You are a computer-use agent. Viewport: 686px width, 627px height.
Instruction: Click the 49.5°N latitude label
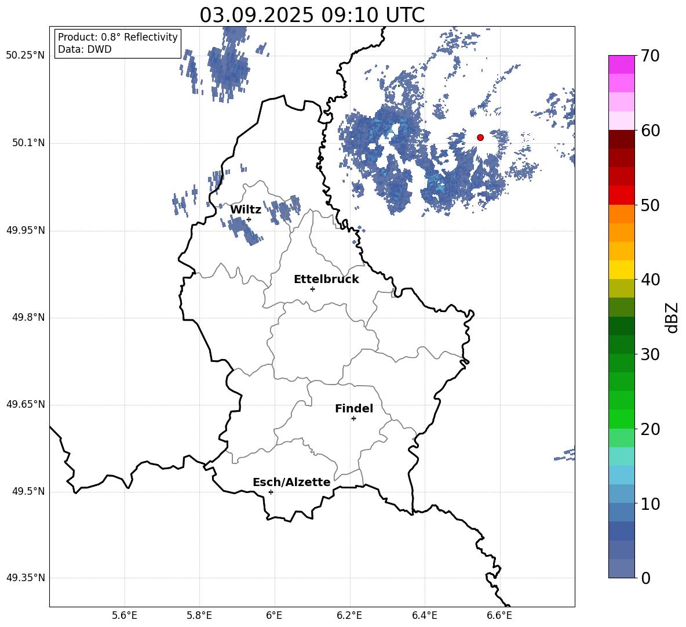pyautogui.click(x=29, y=491)
